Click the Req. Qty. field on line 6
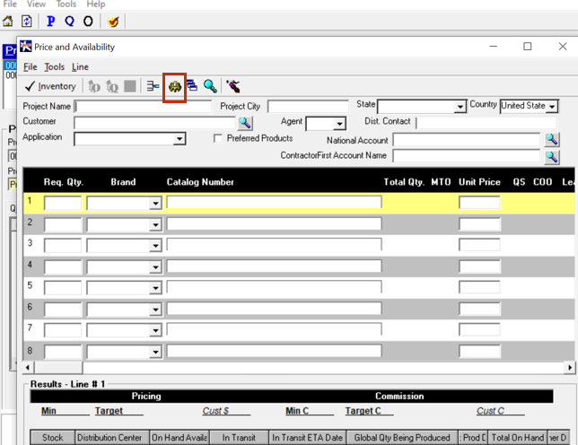The image size is (578, 445). pyautogui.click(x=63, y=310)
